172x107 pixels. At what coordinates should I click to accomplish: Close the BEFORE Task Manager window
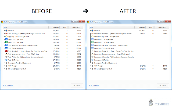point(82,21)
